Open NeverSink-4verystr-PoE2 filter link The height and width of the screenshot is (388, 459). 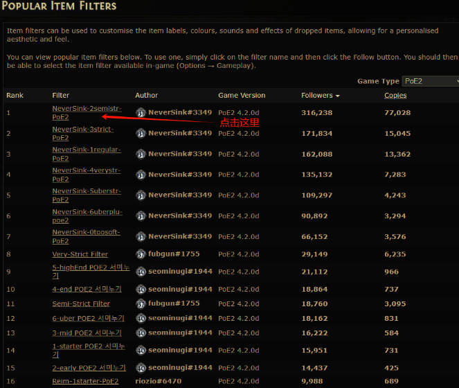87,175
